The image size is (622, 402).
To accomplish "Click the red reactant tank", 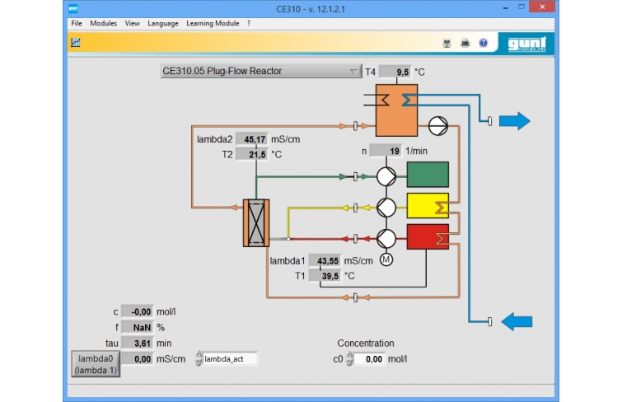I will 428,237.
